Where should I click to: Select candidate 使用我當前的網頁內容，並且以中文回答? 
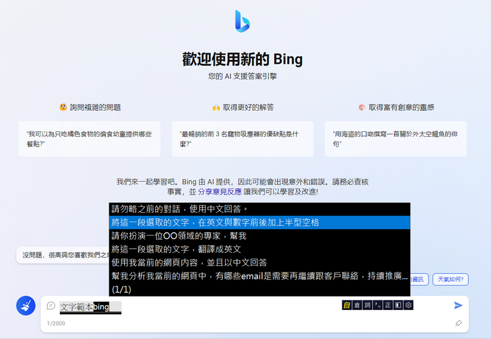coord(259,262)
